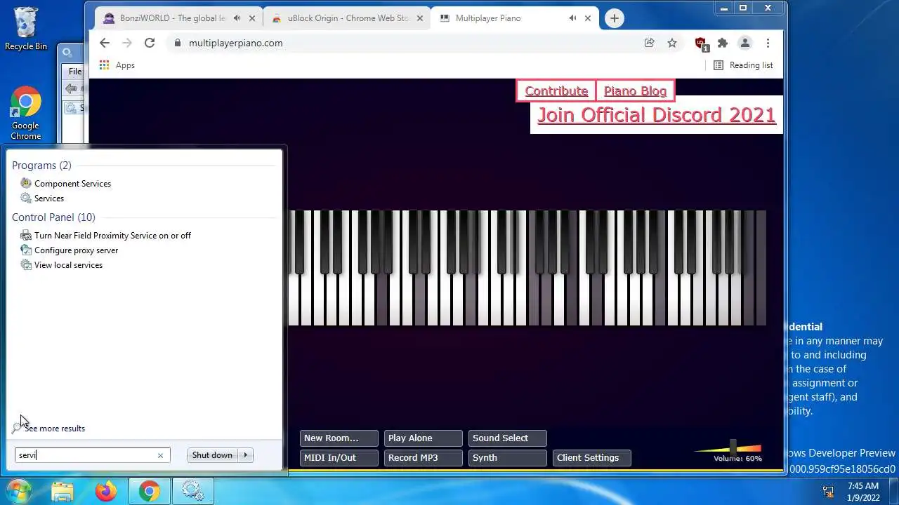
Task: Adjust the piano volume slider
Action: 733,447
